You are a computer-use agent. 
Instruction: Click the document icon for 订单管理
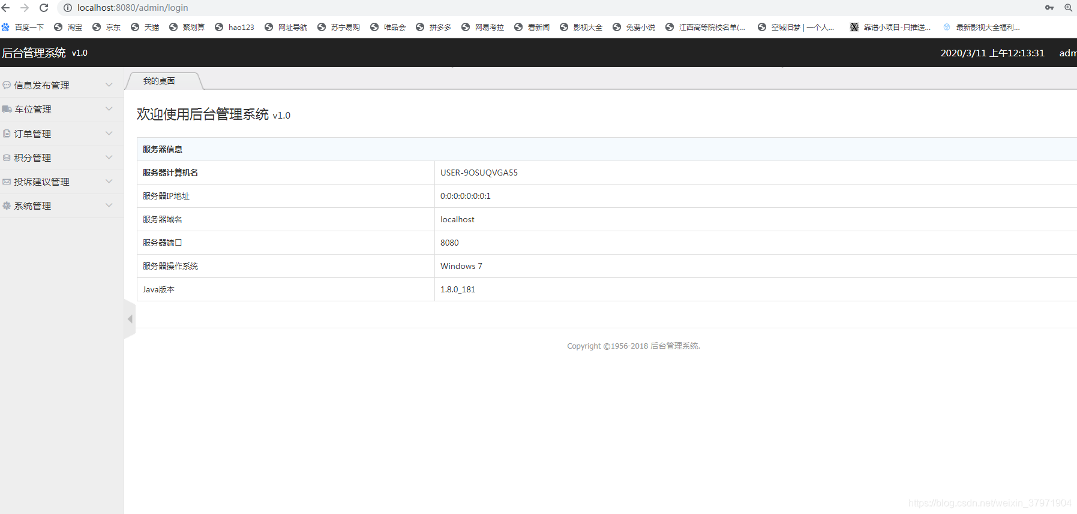pos(7,133)
